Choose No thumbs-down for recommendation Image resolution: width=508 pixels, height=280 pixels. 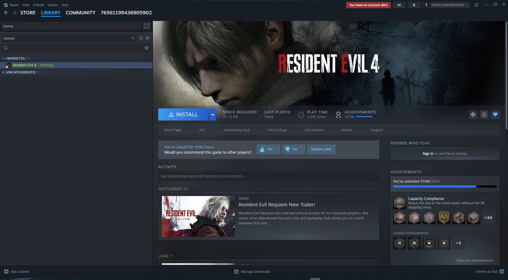(294, 149)
